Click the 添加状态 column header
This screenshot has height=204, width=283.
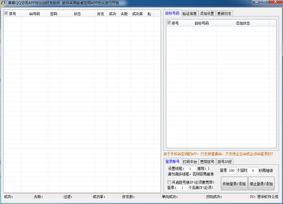pyautogui.click(x=243, y=23)
